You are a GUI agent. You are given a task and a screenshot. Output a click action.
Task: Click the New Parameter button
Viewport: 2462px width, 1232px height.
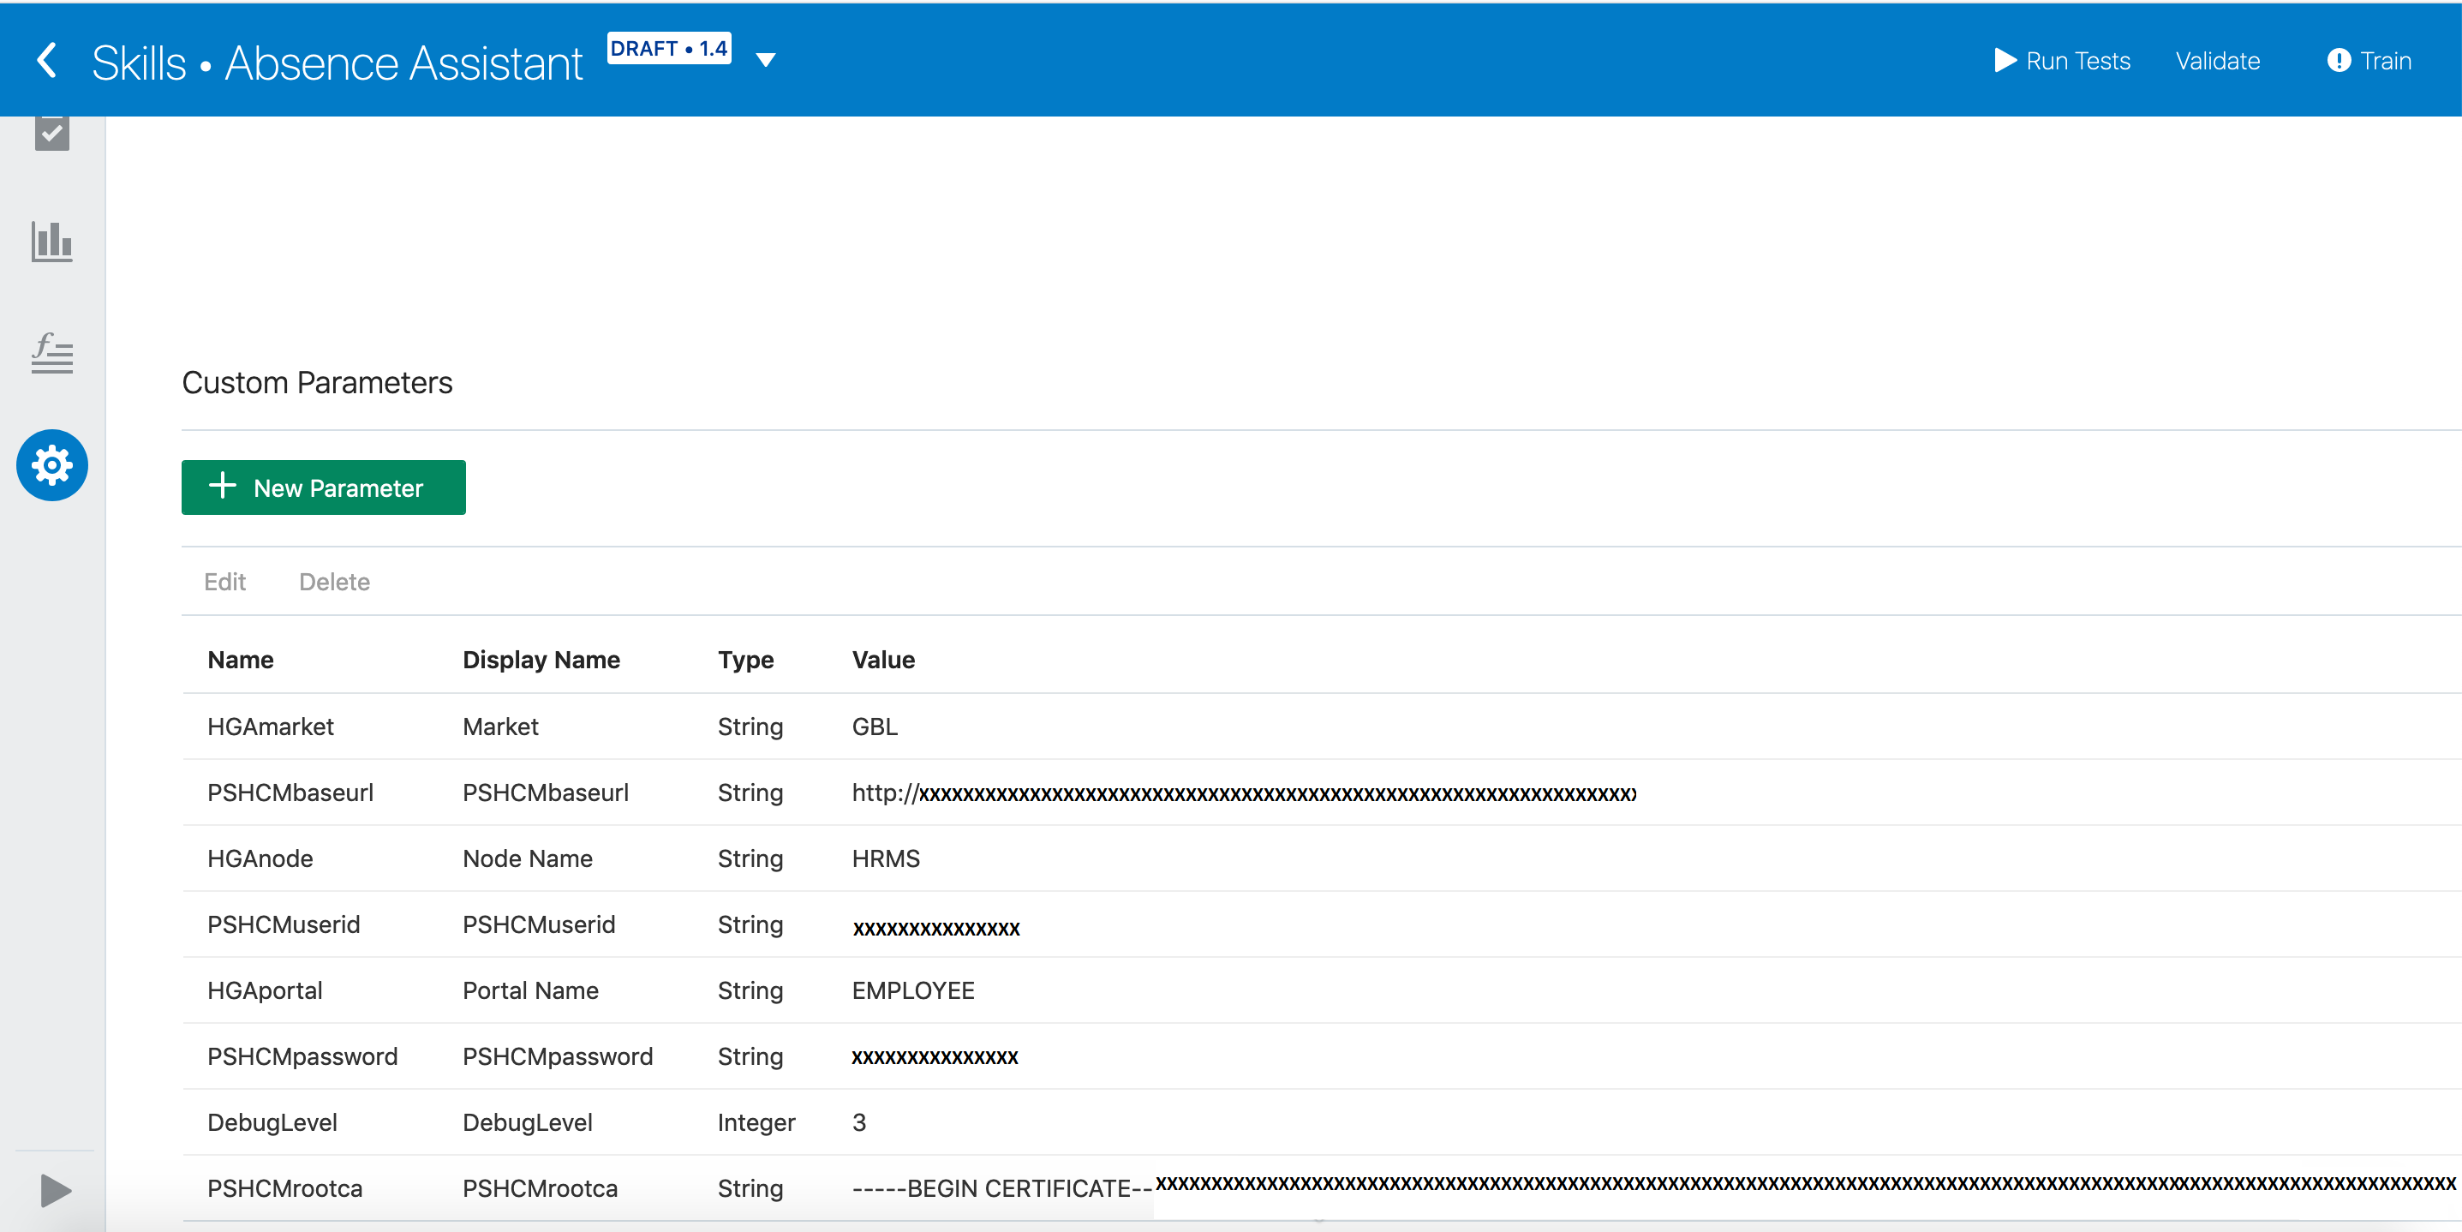pyautogui.click(x=323, y=487)
